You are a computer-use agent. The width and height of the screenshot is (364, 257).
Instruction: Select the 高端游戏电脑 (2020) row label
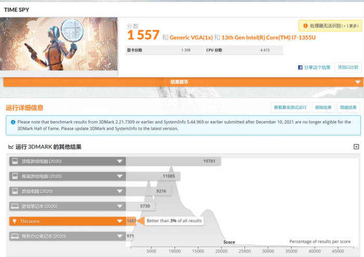(x=42, y=177)
